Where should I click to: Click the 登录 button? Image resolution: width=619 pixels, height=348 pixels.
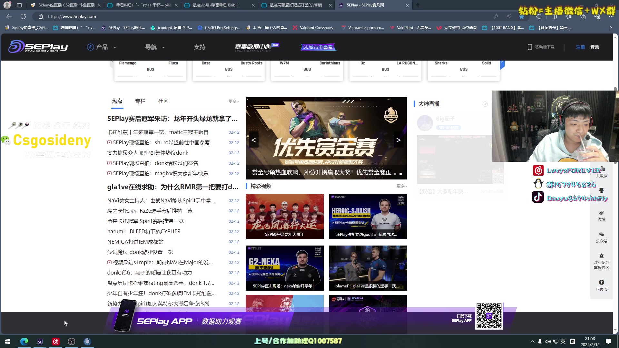(x=594, y=47)
